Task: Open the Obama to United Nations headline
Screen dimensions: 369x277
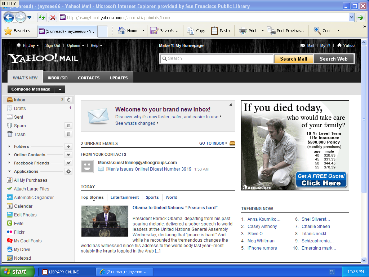Action: pos(175,208)
